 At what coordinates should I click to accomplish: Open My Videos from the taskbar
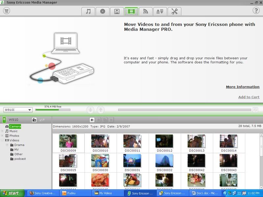tap(108, 193)
